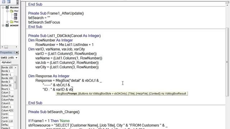
Task: Click the code window scroll-up arrow
Action: coord(227,5)
